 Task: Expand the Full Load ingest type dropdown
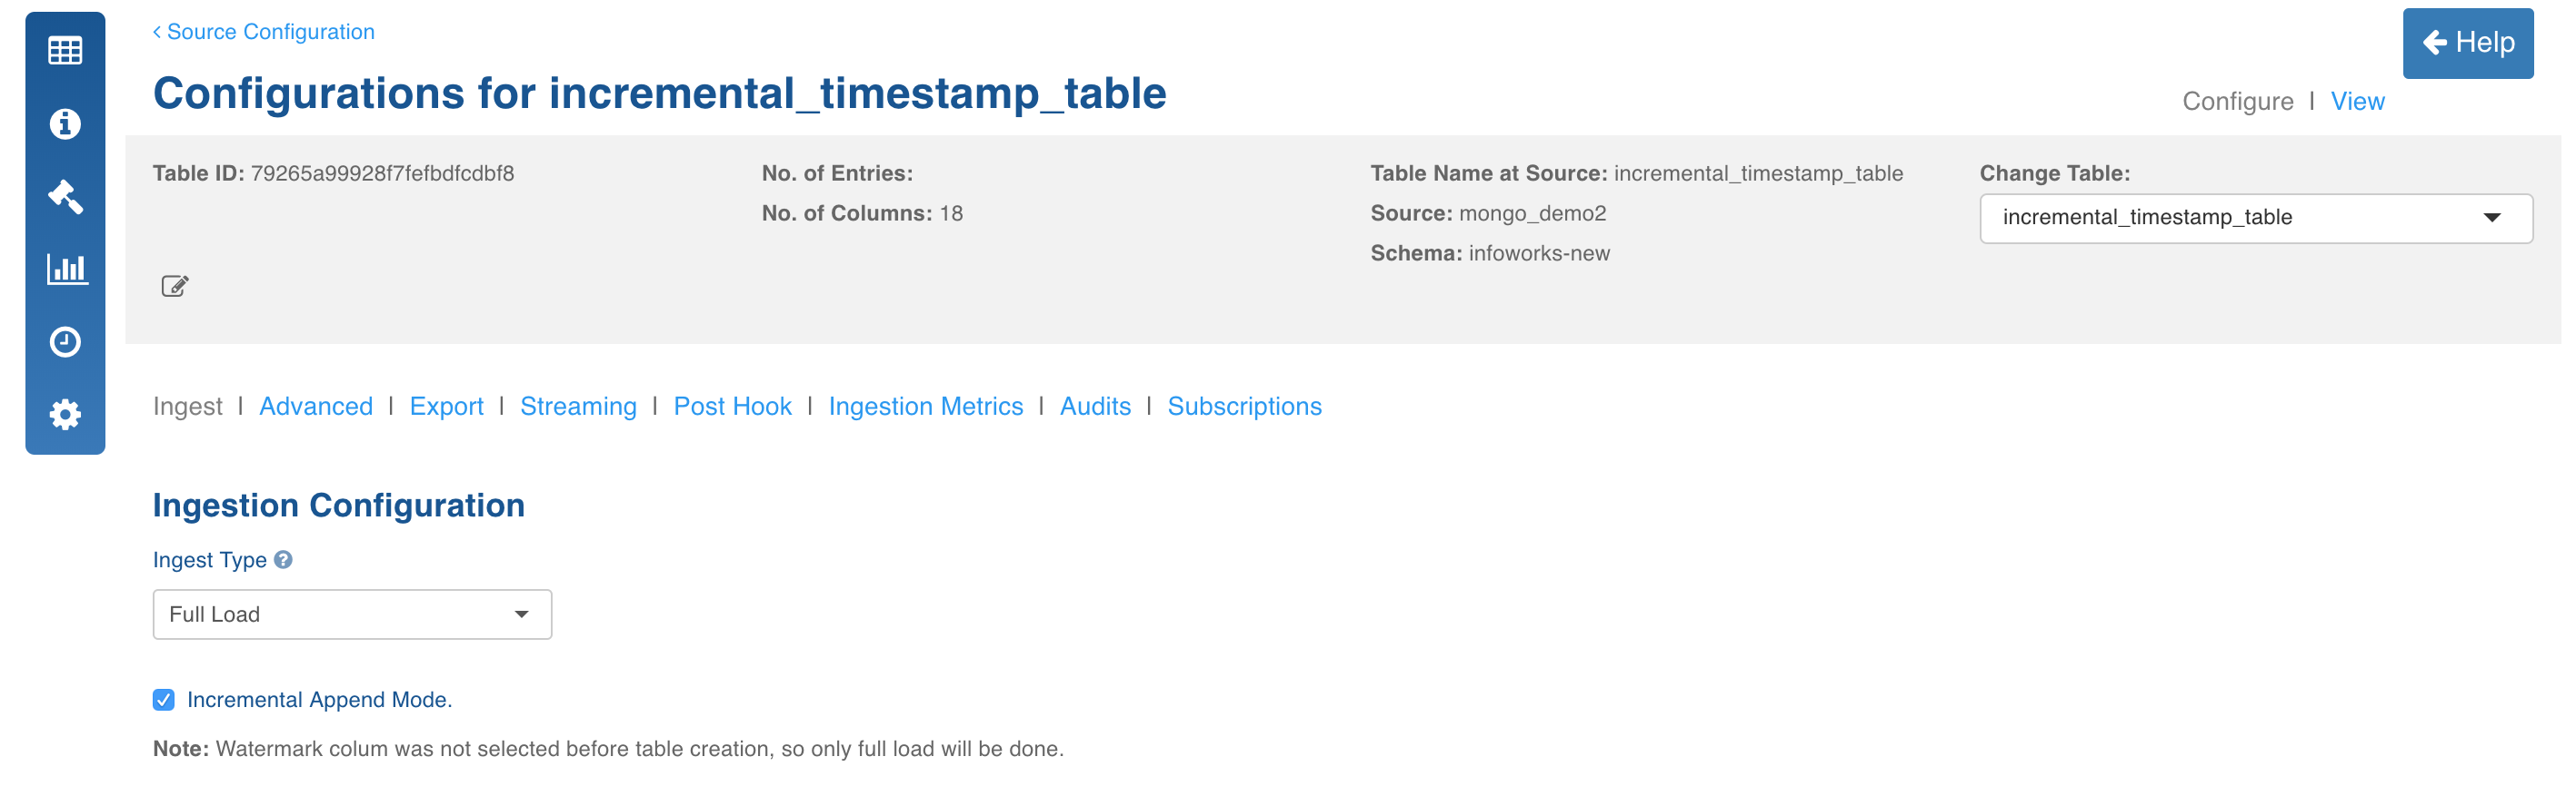pyautogui.click(x=352, y=614)
